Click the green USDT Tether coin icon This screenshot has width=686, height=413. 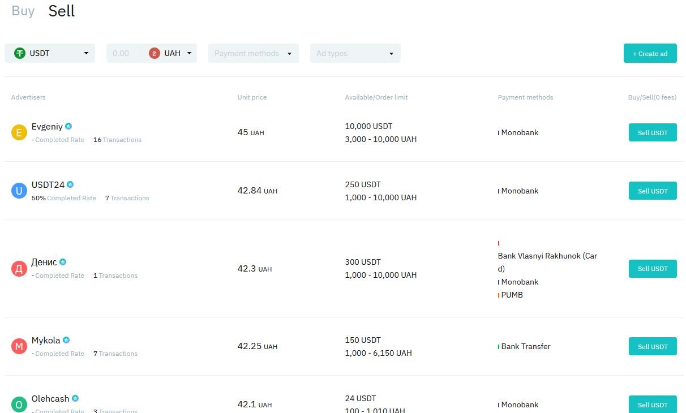tap(20, 53)
